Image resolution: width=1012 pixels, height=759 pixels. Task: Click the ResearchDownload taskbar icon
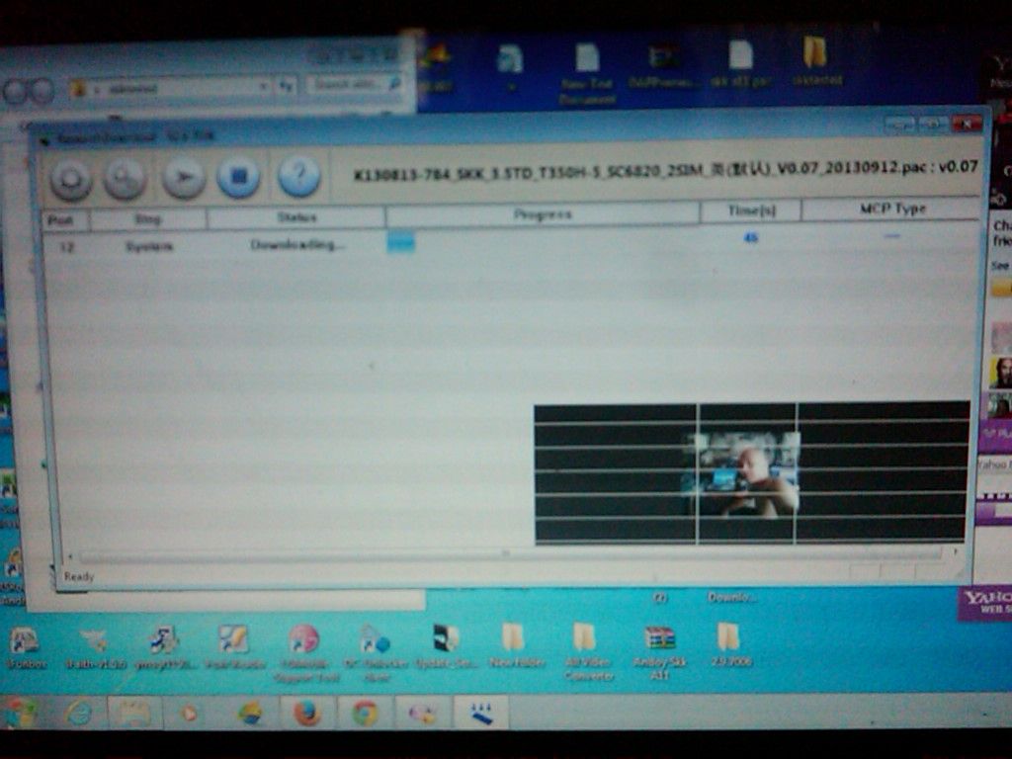pos(481,712)
